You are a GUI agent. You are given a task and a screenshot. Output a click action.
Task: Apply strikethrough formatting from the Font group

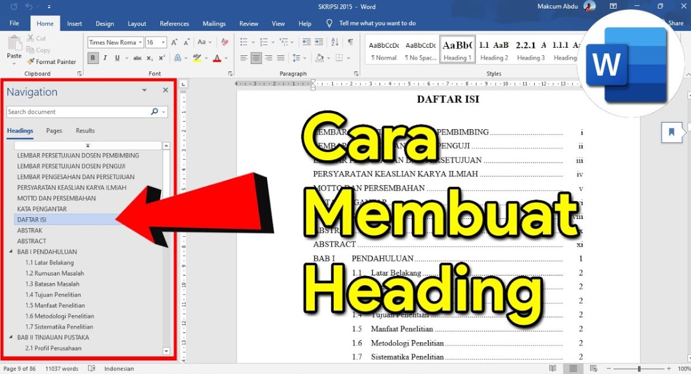tap(138, 58)
